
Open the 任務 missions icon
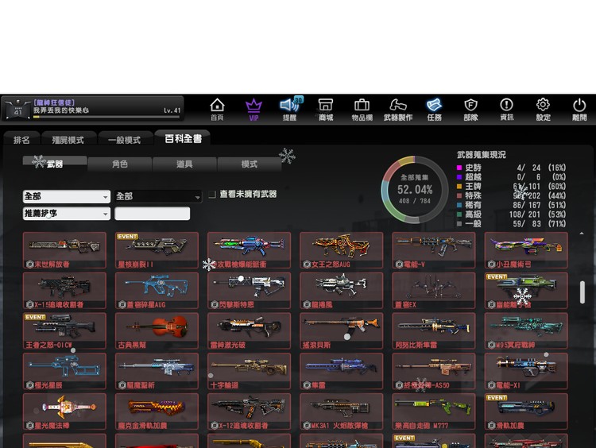click(434, 109)
